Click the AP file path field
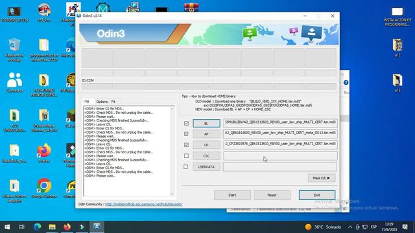415x233 pixels. click(280, 134)
